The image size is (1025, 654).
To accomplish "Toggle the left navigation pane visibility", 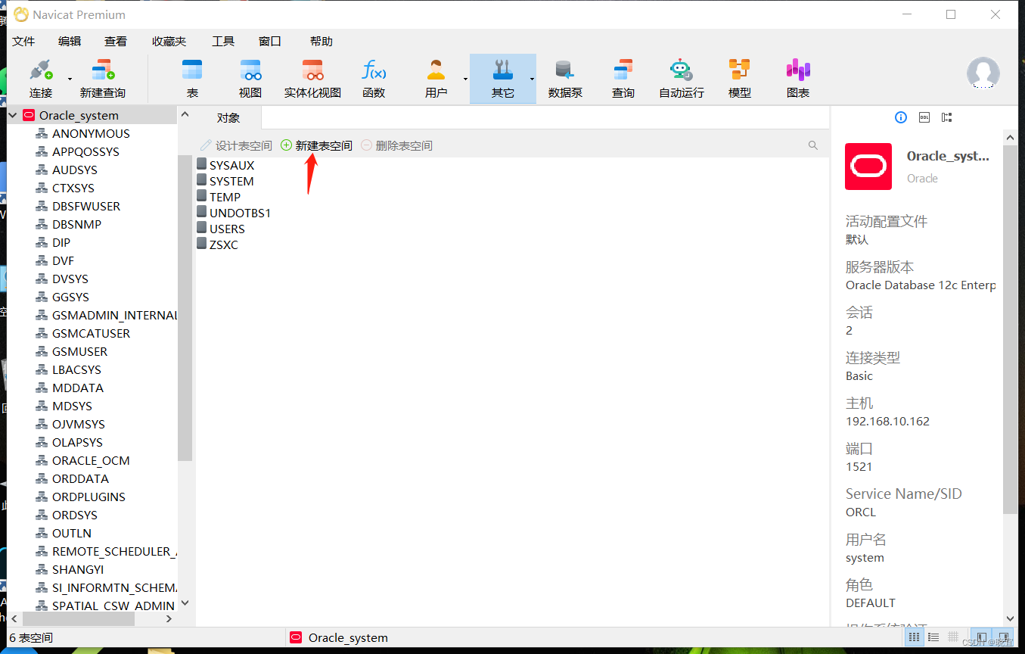I will coord(982,637).
